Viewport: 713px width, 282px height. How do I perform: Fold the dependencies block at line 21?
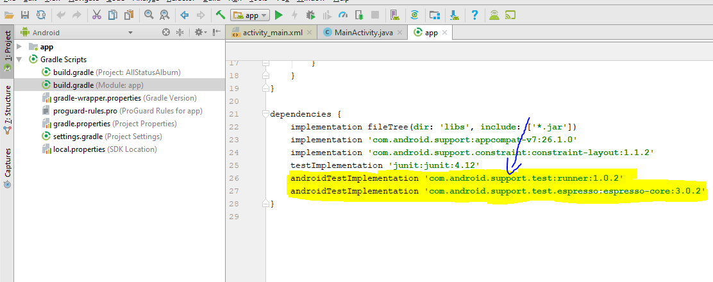click(x=266, y=113)
